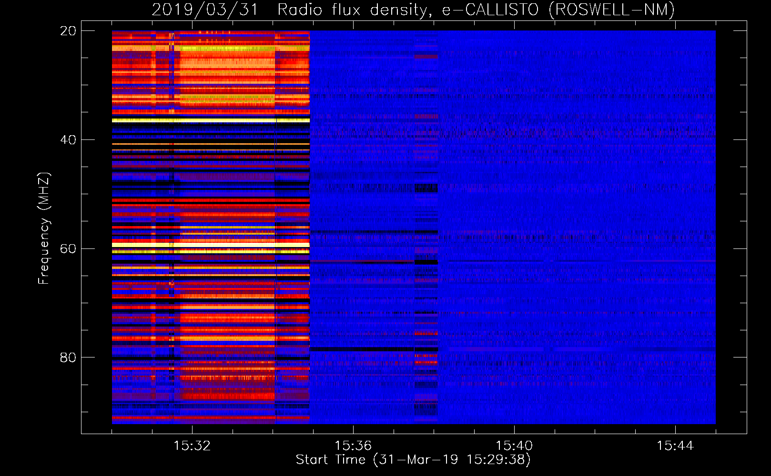Click the date 2019/03/31 in the title
The height and width of the screenshot is (476, 771).
click(204, 10)
